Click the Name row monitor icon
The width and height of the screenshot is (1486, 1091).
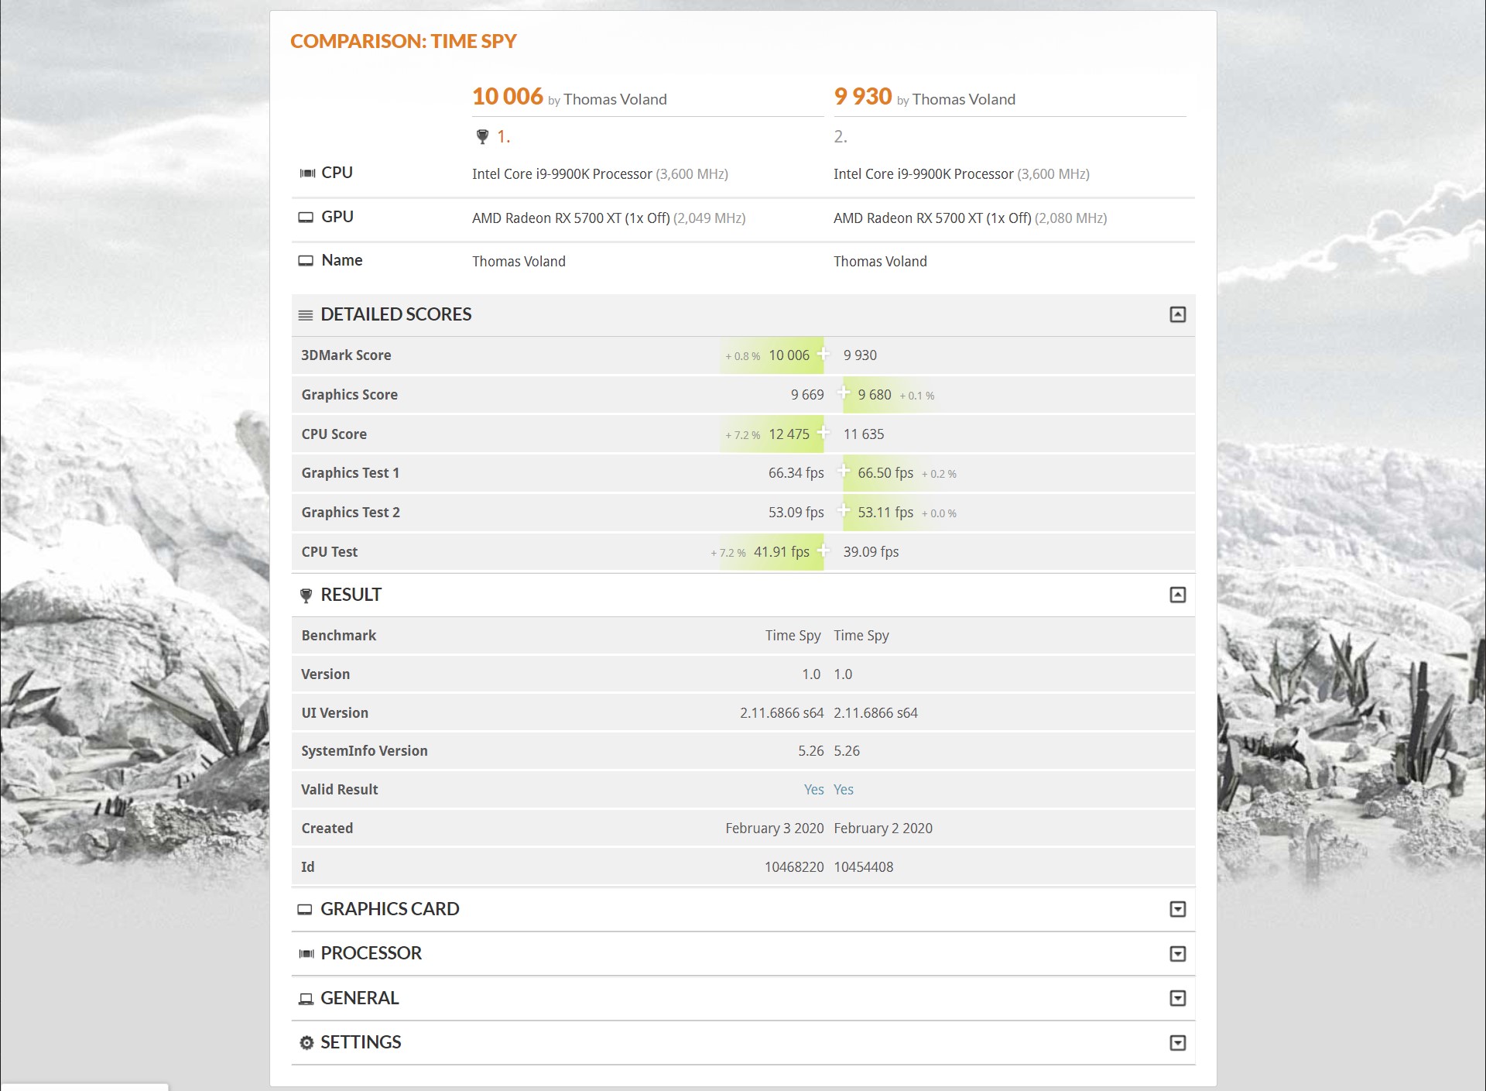[306, 261]
